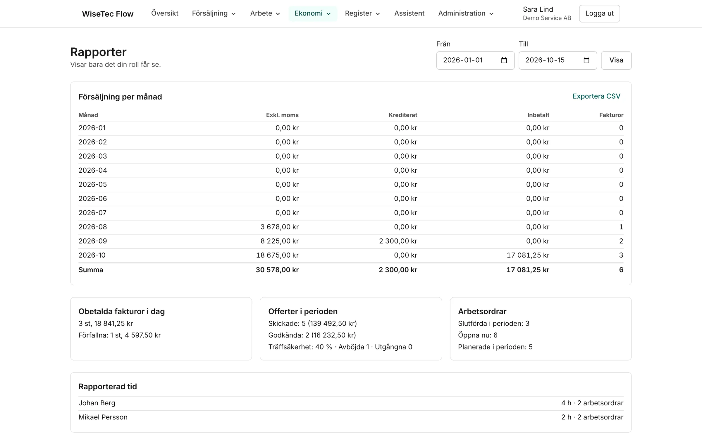Click 4 h · 2 arbetsordrar value

pos(592,403)
